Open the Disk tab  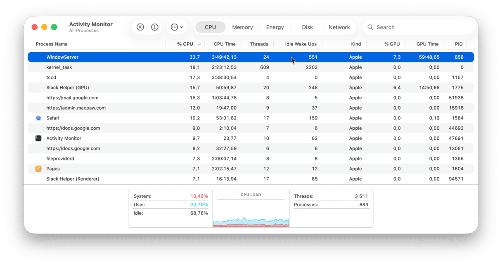[x=307, y=27]
